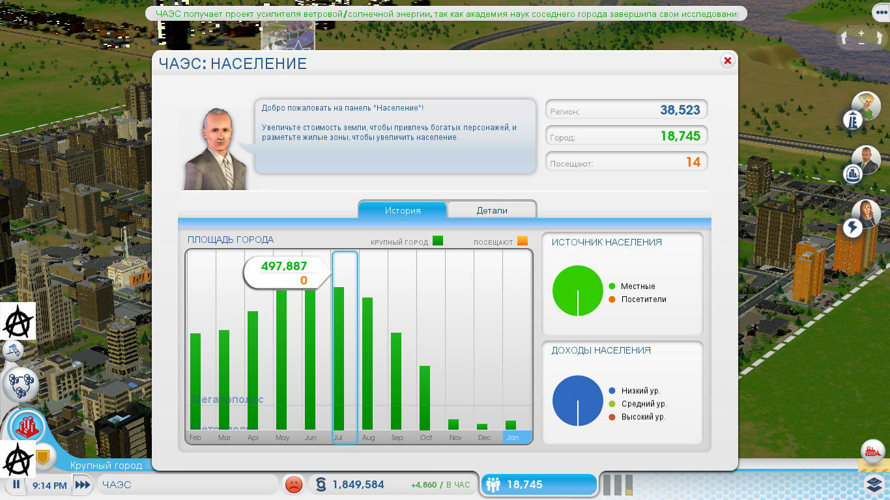The height and width of the screenshot is (500, 890).
Task: Click the blue Доходы населения pie chart
Action: (x=578, y=400)
